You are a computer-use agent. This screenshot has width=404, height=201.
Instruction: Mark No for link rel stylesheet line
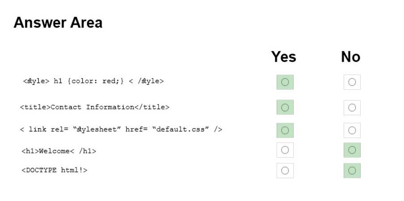(x=352, y=130)
